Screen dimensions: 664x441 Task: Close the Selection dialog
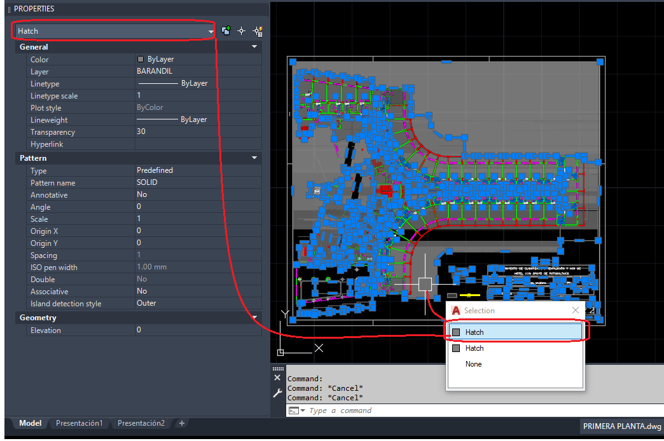point(575,310)
